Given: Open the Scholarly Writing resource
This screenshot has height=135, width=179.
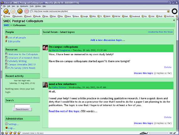Looking at the screenshot, I should click(17, 61).
